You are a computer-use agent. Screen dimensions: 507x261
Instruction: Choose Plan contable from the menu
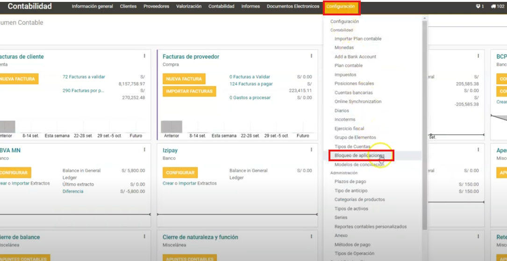click(x=348, y=66)
